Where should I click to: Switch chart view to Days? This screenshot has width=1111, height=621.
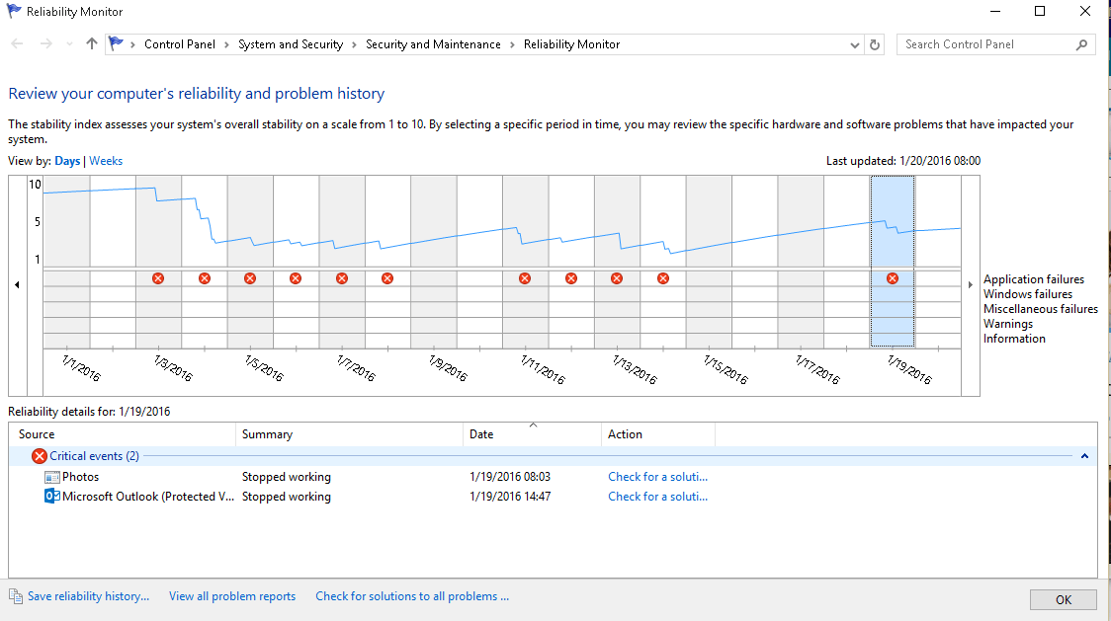(x=67, y=161)
